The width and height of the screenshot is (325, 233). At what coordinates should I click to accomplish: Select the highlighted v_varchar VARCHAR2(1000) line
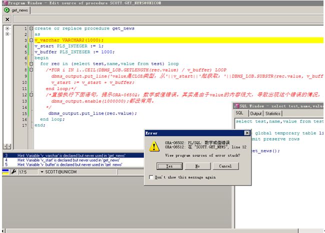coord(179,40)
